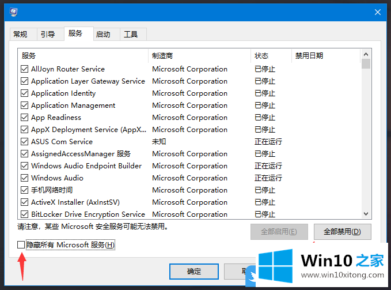Check 隐藏所有 Microsoft 服务 box
Image resolution: width=391 pixels, height=290 pixels.
pyautogui.click(x=21, y=245)
